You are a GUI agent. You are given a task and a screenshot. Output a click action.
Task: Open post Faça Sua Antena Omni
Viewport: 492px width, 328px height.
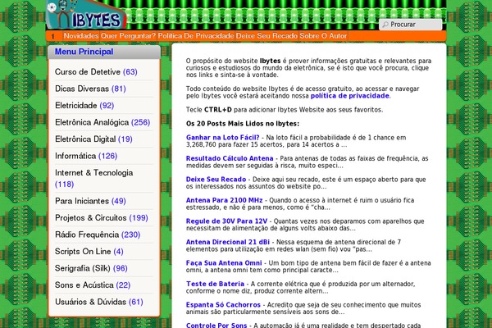[224, 263]
